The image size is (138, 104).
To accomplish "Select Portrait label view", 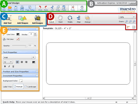I will [x=18, y=86].
